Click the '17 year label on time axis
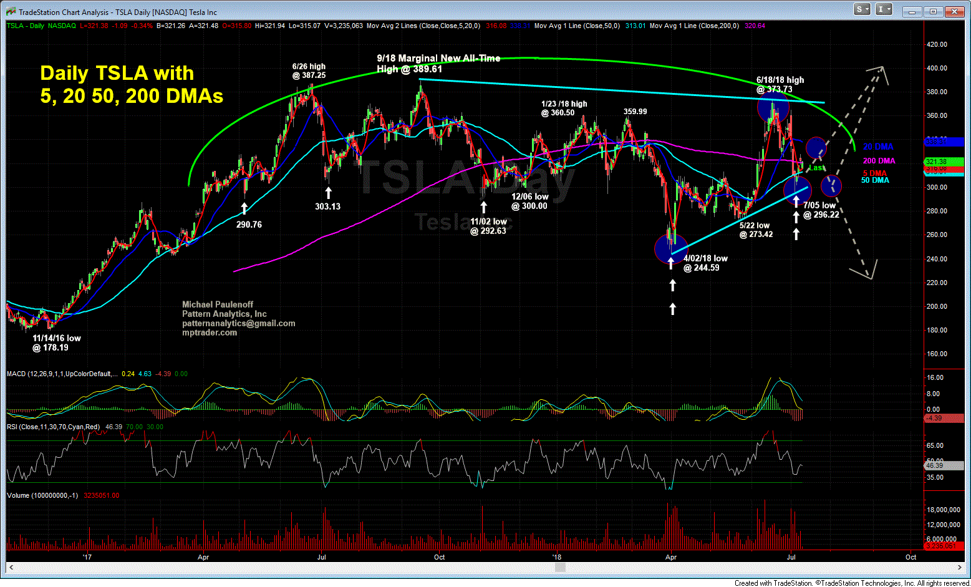Viewport: 971px width, 587px height. 87,557
